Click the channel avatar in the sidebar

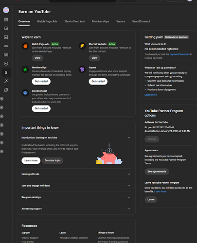click(6, 10)
